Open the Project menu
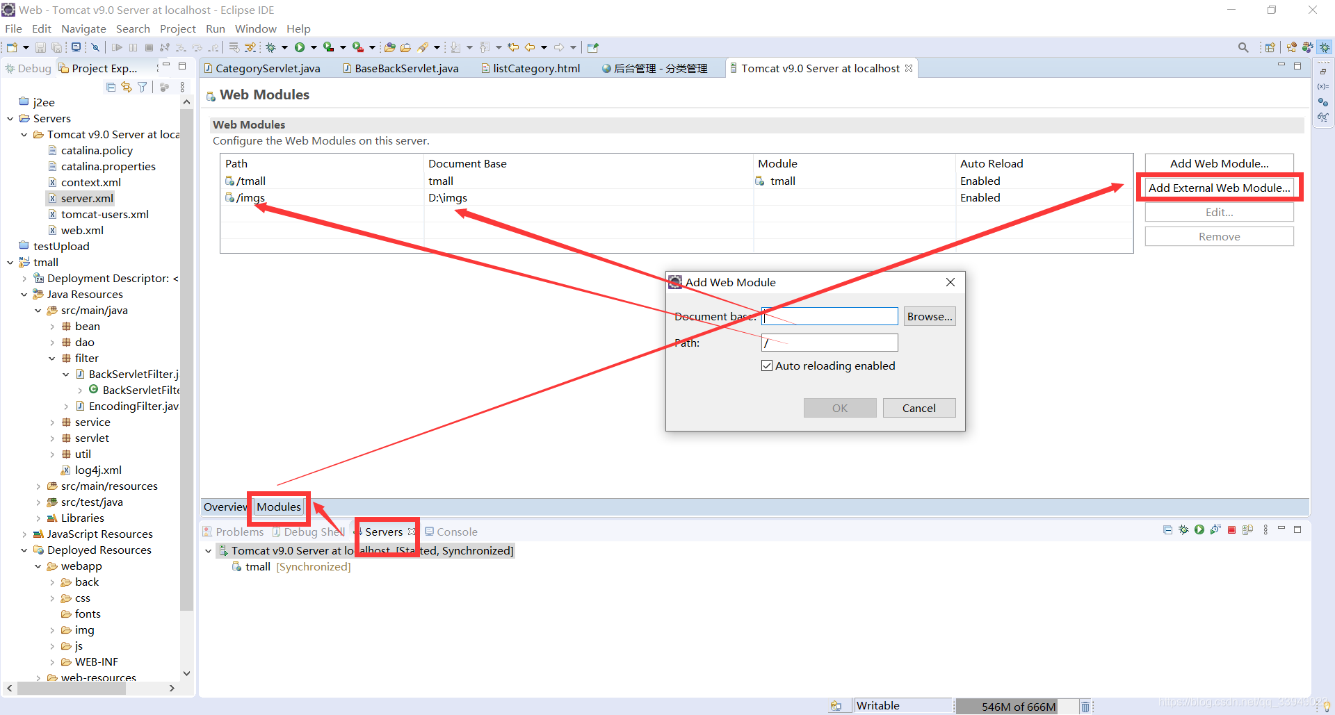The height and width of the screenshot is (715, 1335). tap(178, 28)
